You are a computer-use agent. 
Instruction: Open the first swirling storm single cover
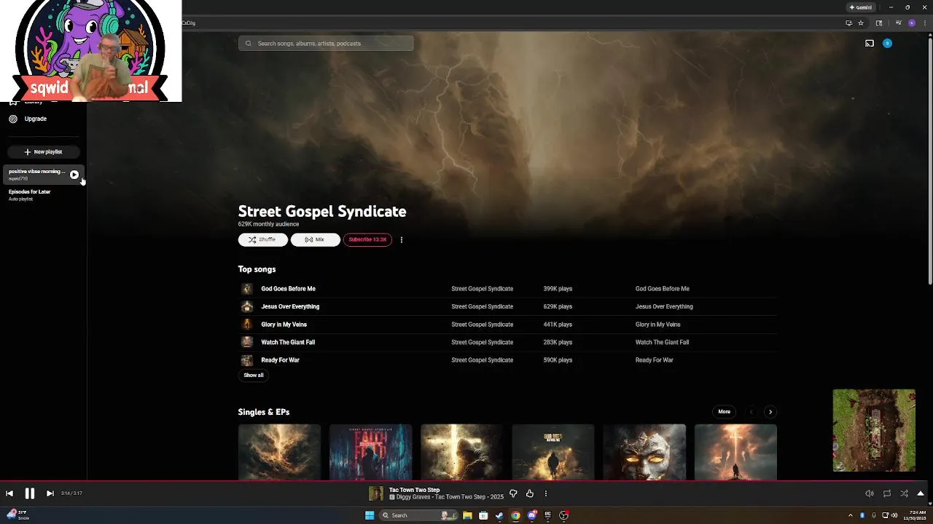click(x=279, y=452)
